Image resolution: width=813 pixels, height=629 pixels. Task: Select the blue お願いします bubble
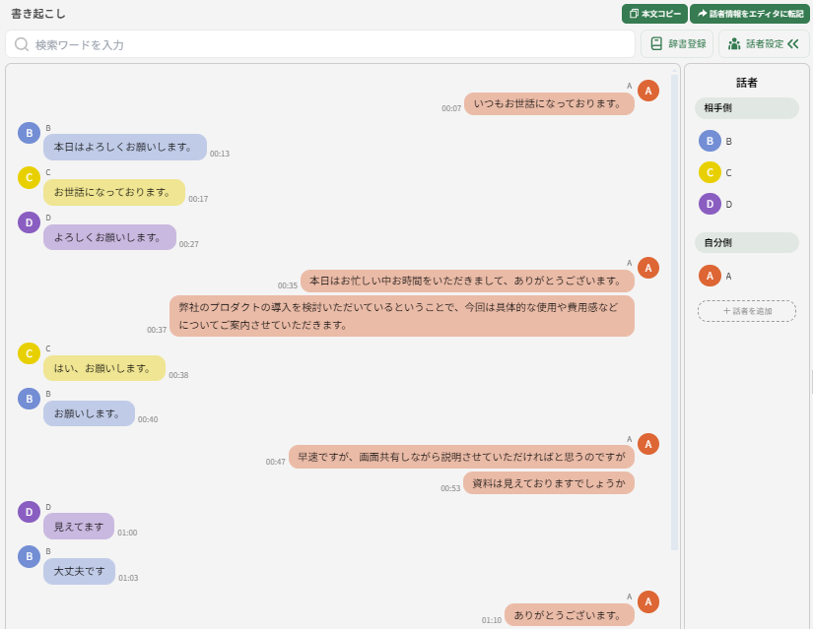pos(89,413)
